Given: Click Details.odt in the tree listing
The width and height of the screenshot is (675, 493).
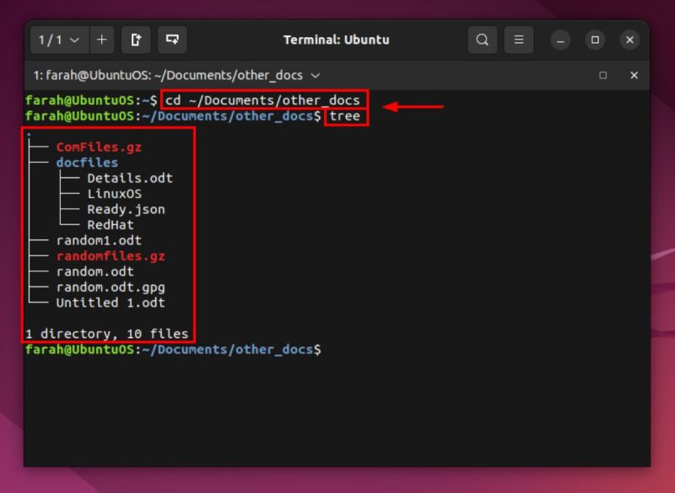Looking at the screenshot, I should tap(129, 178).
